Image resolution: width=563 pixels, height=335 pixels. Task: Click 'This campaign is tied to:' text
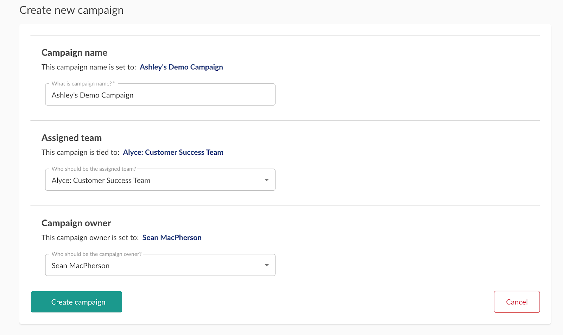80,152
